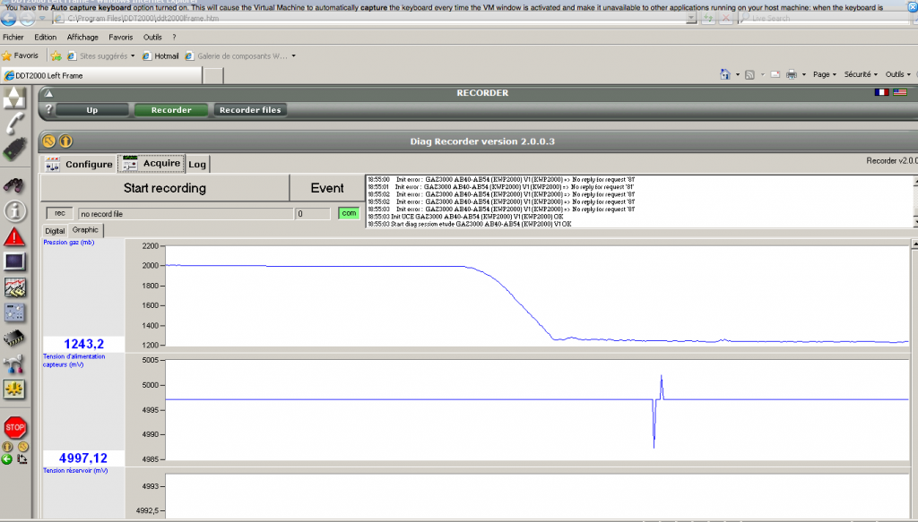918x522 pixels.
Task: Open the hammer tools icon
Action: tap(14, 364)
